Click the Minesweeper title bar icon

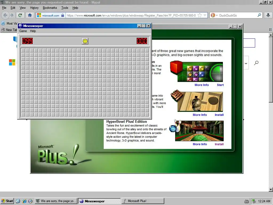[x=21, y=26]
